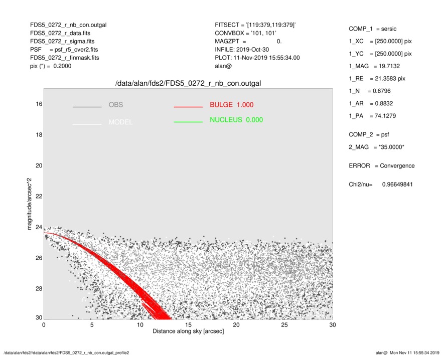Viewport: 444px width, 355px height.
Task: Click the '1_N = 0.6796' parameter
Action: [370, 91]
